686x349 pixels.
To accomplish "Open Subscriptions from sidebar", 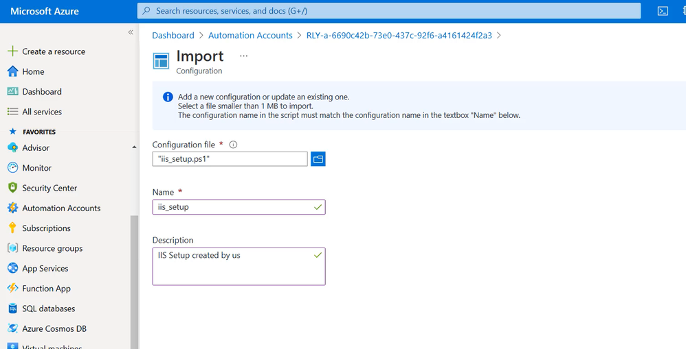I will tap(46, 228).
